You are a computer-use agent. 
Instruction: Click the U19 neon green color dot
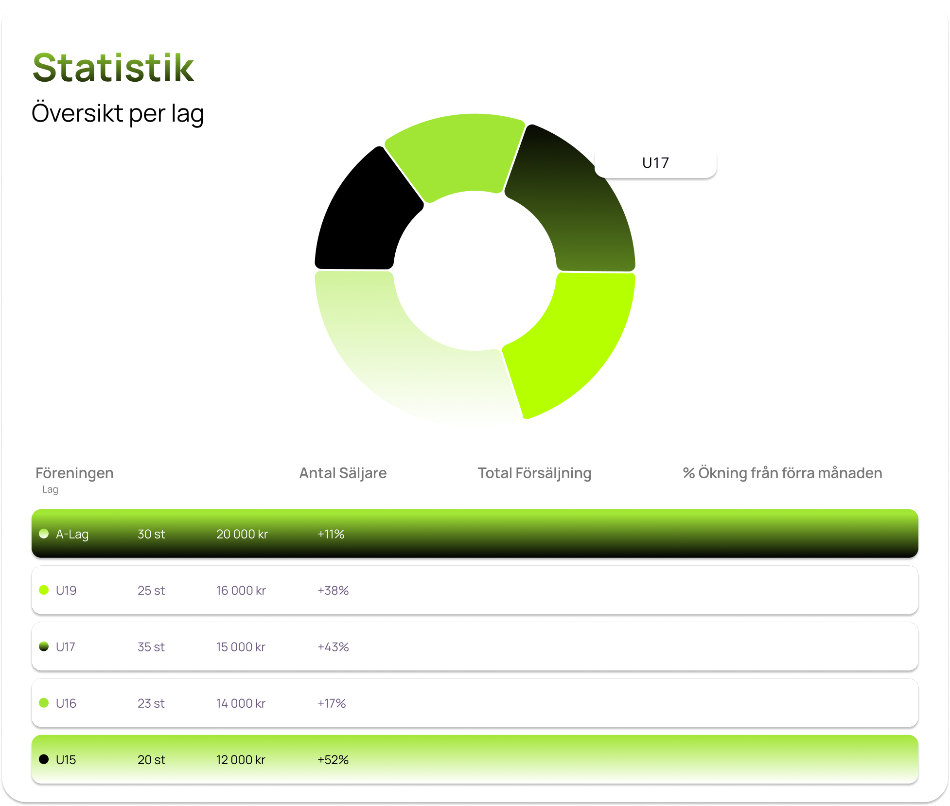(x=44, y=590)
